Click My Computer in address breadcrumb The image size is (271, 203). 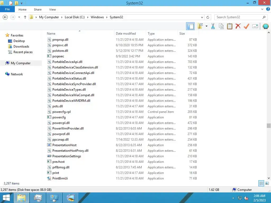(49, 17)
